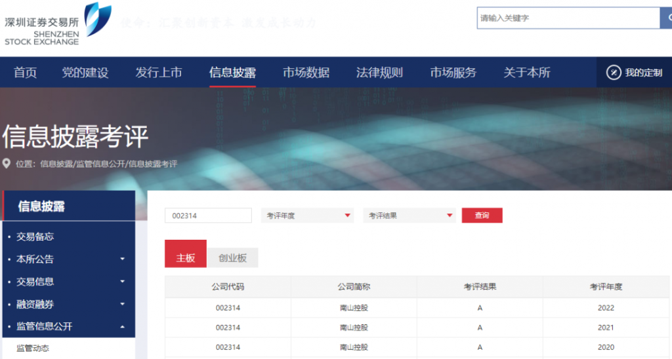Viewport: 672px width, 359px height.
Task: Switch to the 创业板 tab
Action: click(x=232, y=258)
